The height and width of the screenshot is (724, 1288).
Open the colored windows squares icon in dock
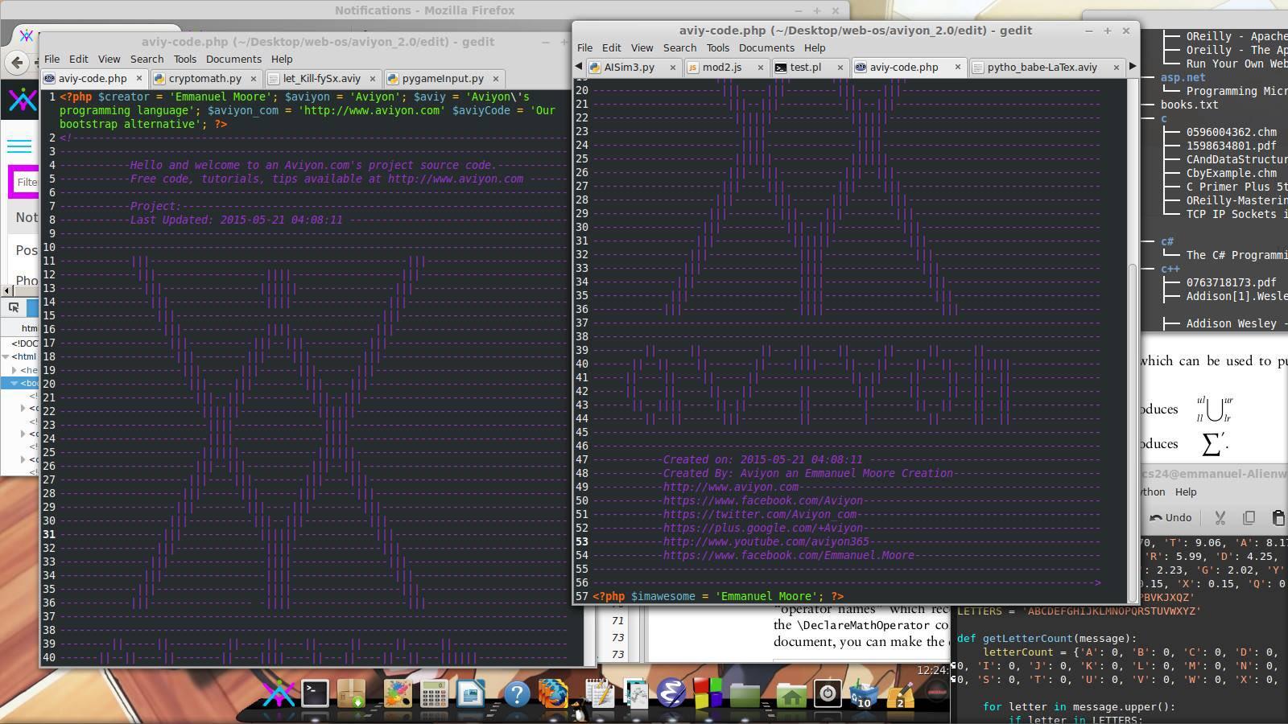point(708,693)
